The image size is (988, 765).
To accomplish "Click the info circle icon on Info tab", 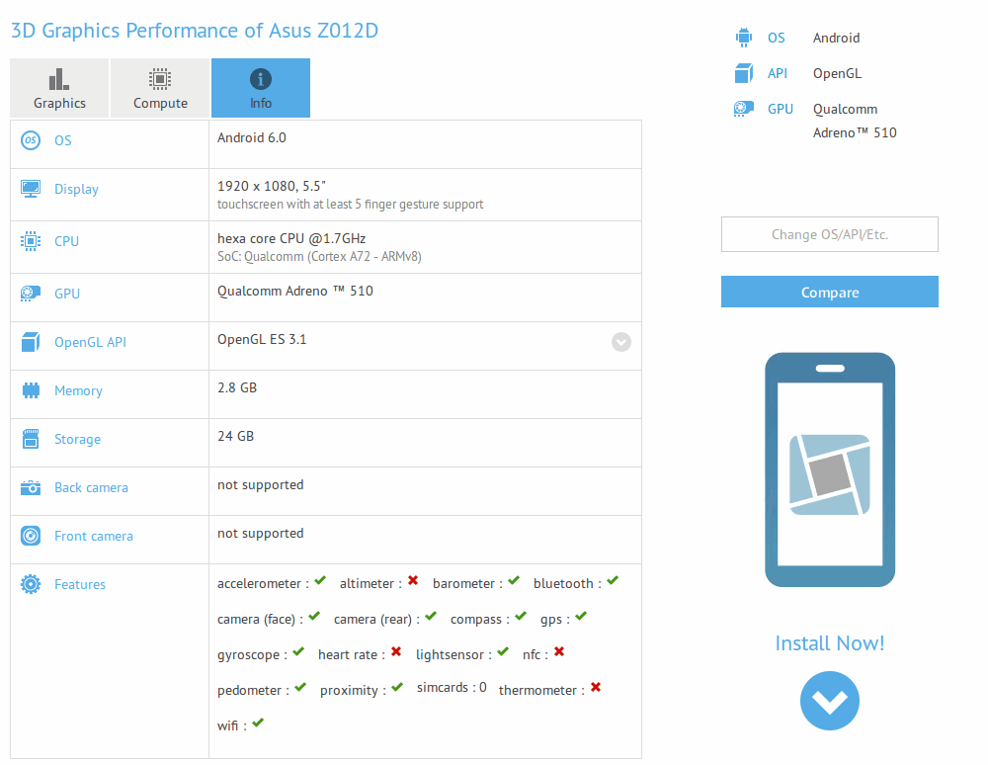I will (x=261, y=79).
